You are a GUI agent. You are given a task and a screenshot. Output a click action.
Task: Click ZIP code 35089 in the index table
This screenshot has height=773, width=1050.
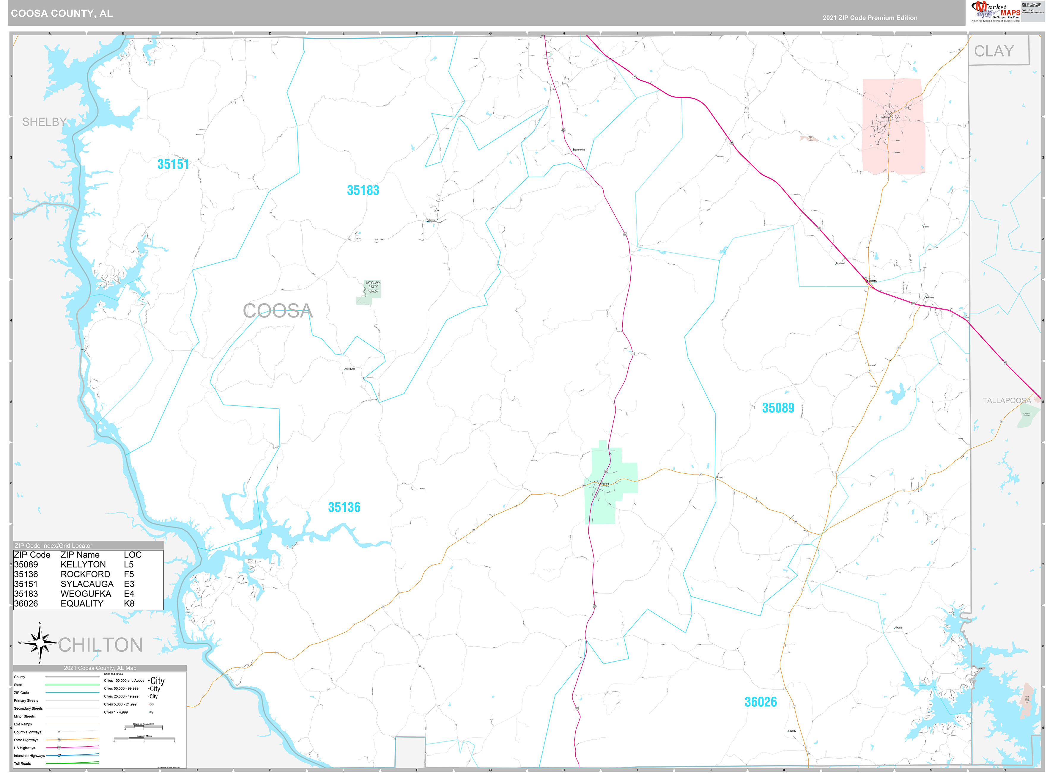[x=26, y=564]
